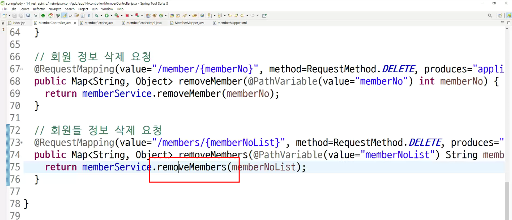Open the Navigate menu
The image size is (512, 220).
(x=55, y=9)
